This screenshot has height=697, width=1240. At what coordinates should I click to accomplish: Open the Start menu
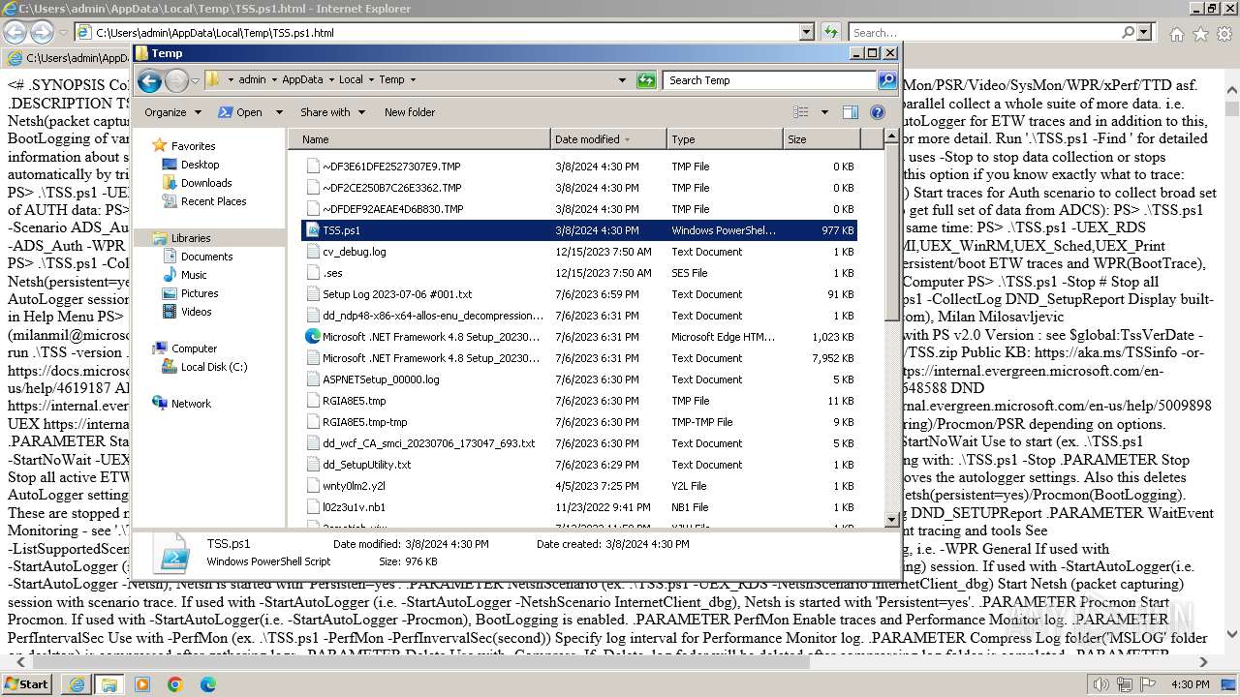coord(27,684)
